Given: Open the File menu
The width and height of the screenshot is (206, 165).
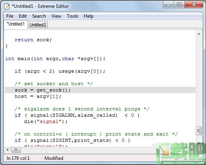Looking at the screenshot, I should point(10,16).
